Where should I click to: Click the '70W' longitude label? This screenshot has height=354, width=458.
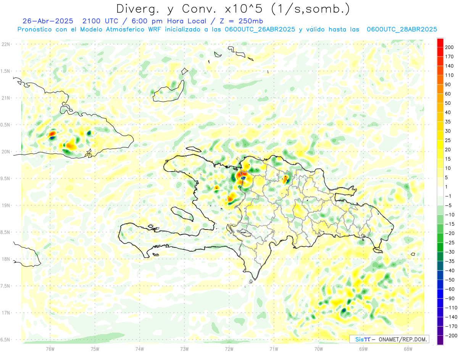pos(319,349)
